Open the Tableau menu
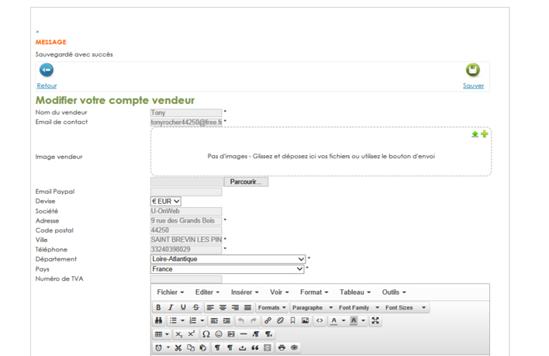 click(355, 292)
